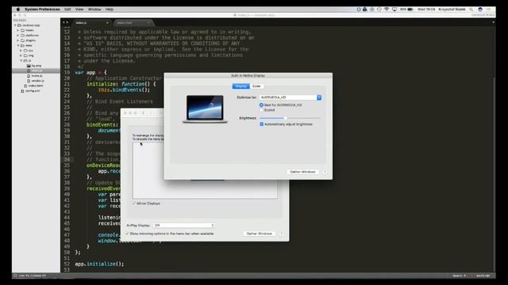Open the Apple menu
The width and height of the screenshot is (508, 285).
(x=18, y=9)
